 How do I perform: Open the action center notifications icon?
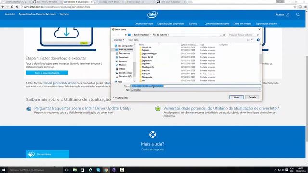point(287,170)
